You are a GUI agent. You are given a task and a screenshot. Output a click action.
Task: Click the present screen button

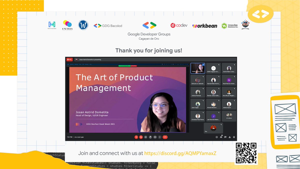tap(155, 137)
